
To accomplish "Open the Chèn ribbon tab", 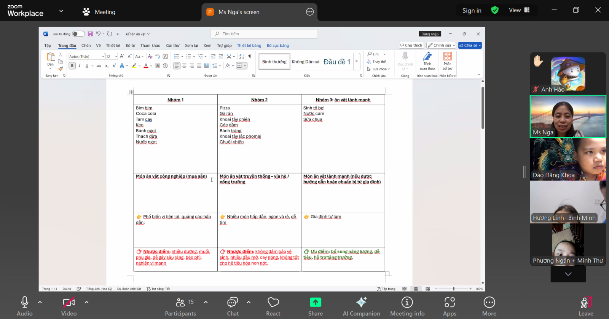I will tap(86, 46).
